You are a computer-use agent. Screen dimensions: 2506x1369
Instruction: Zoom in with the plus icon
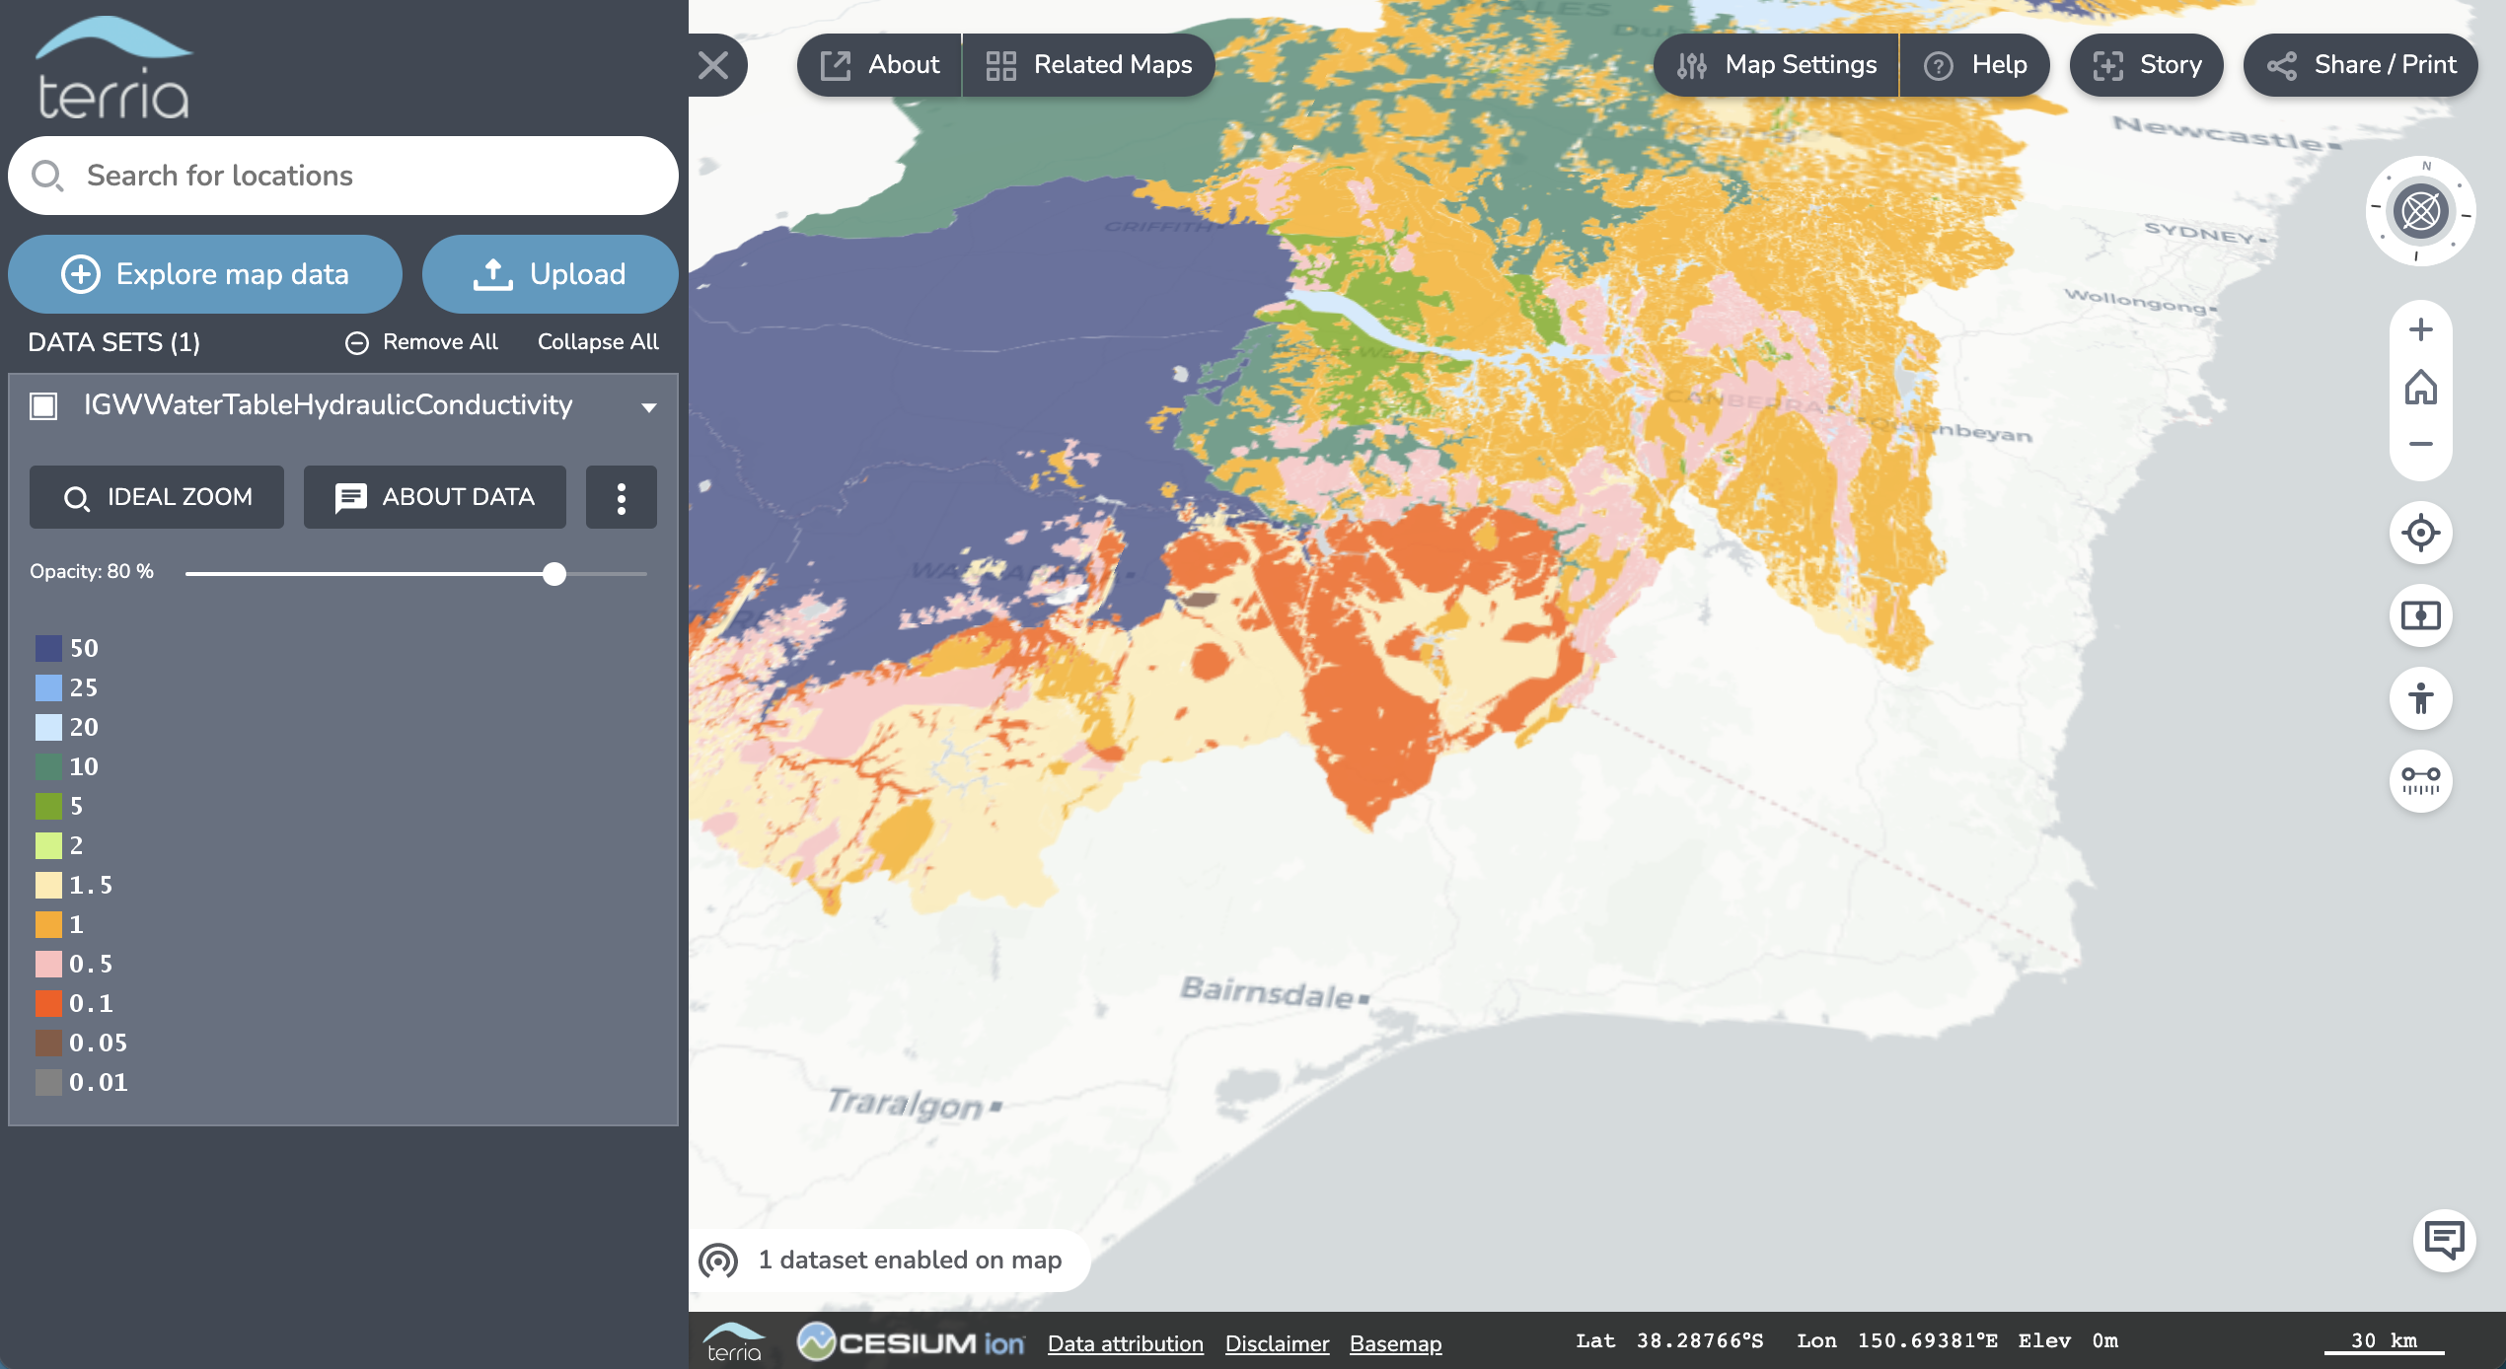(x=2420, y=329)
